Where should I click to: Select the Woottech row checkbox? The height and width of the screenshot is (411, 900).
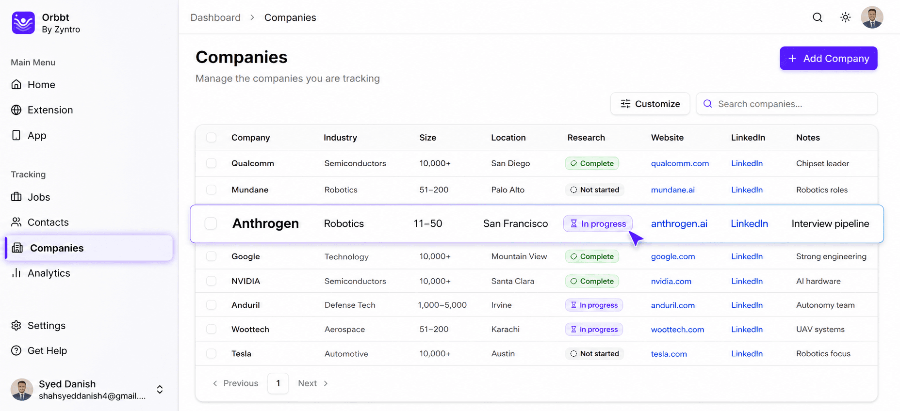click(x=211, y=329)
